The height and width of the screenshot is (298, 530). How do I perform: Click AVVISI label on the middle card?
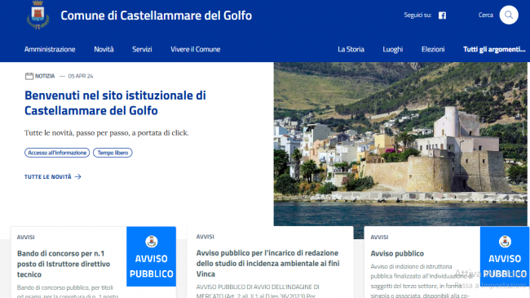click(205, 237)
